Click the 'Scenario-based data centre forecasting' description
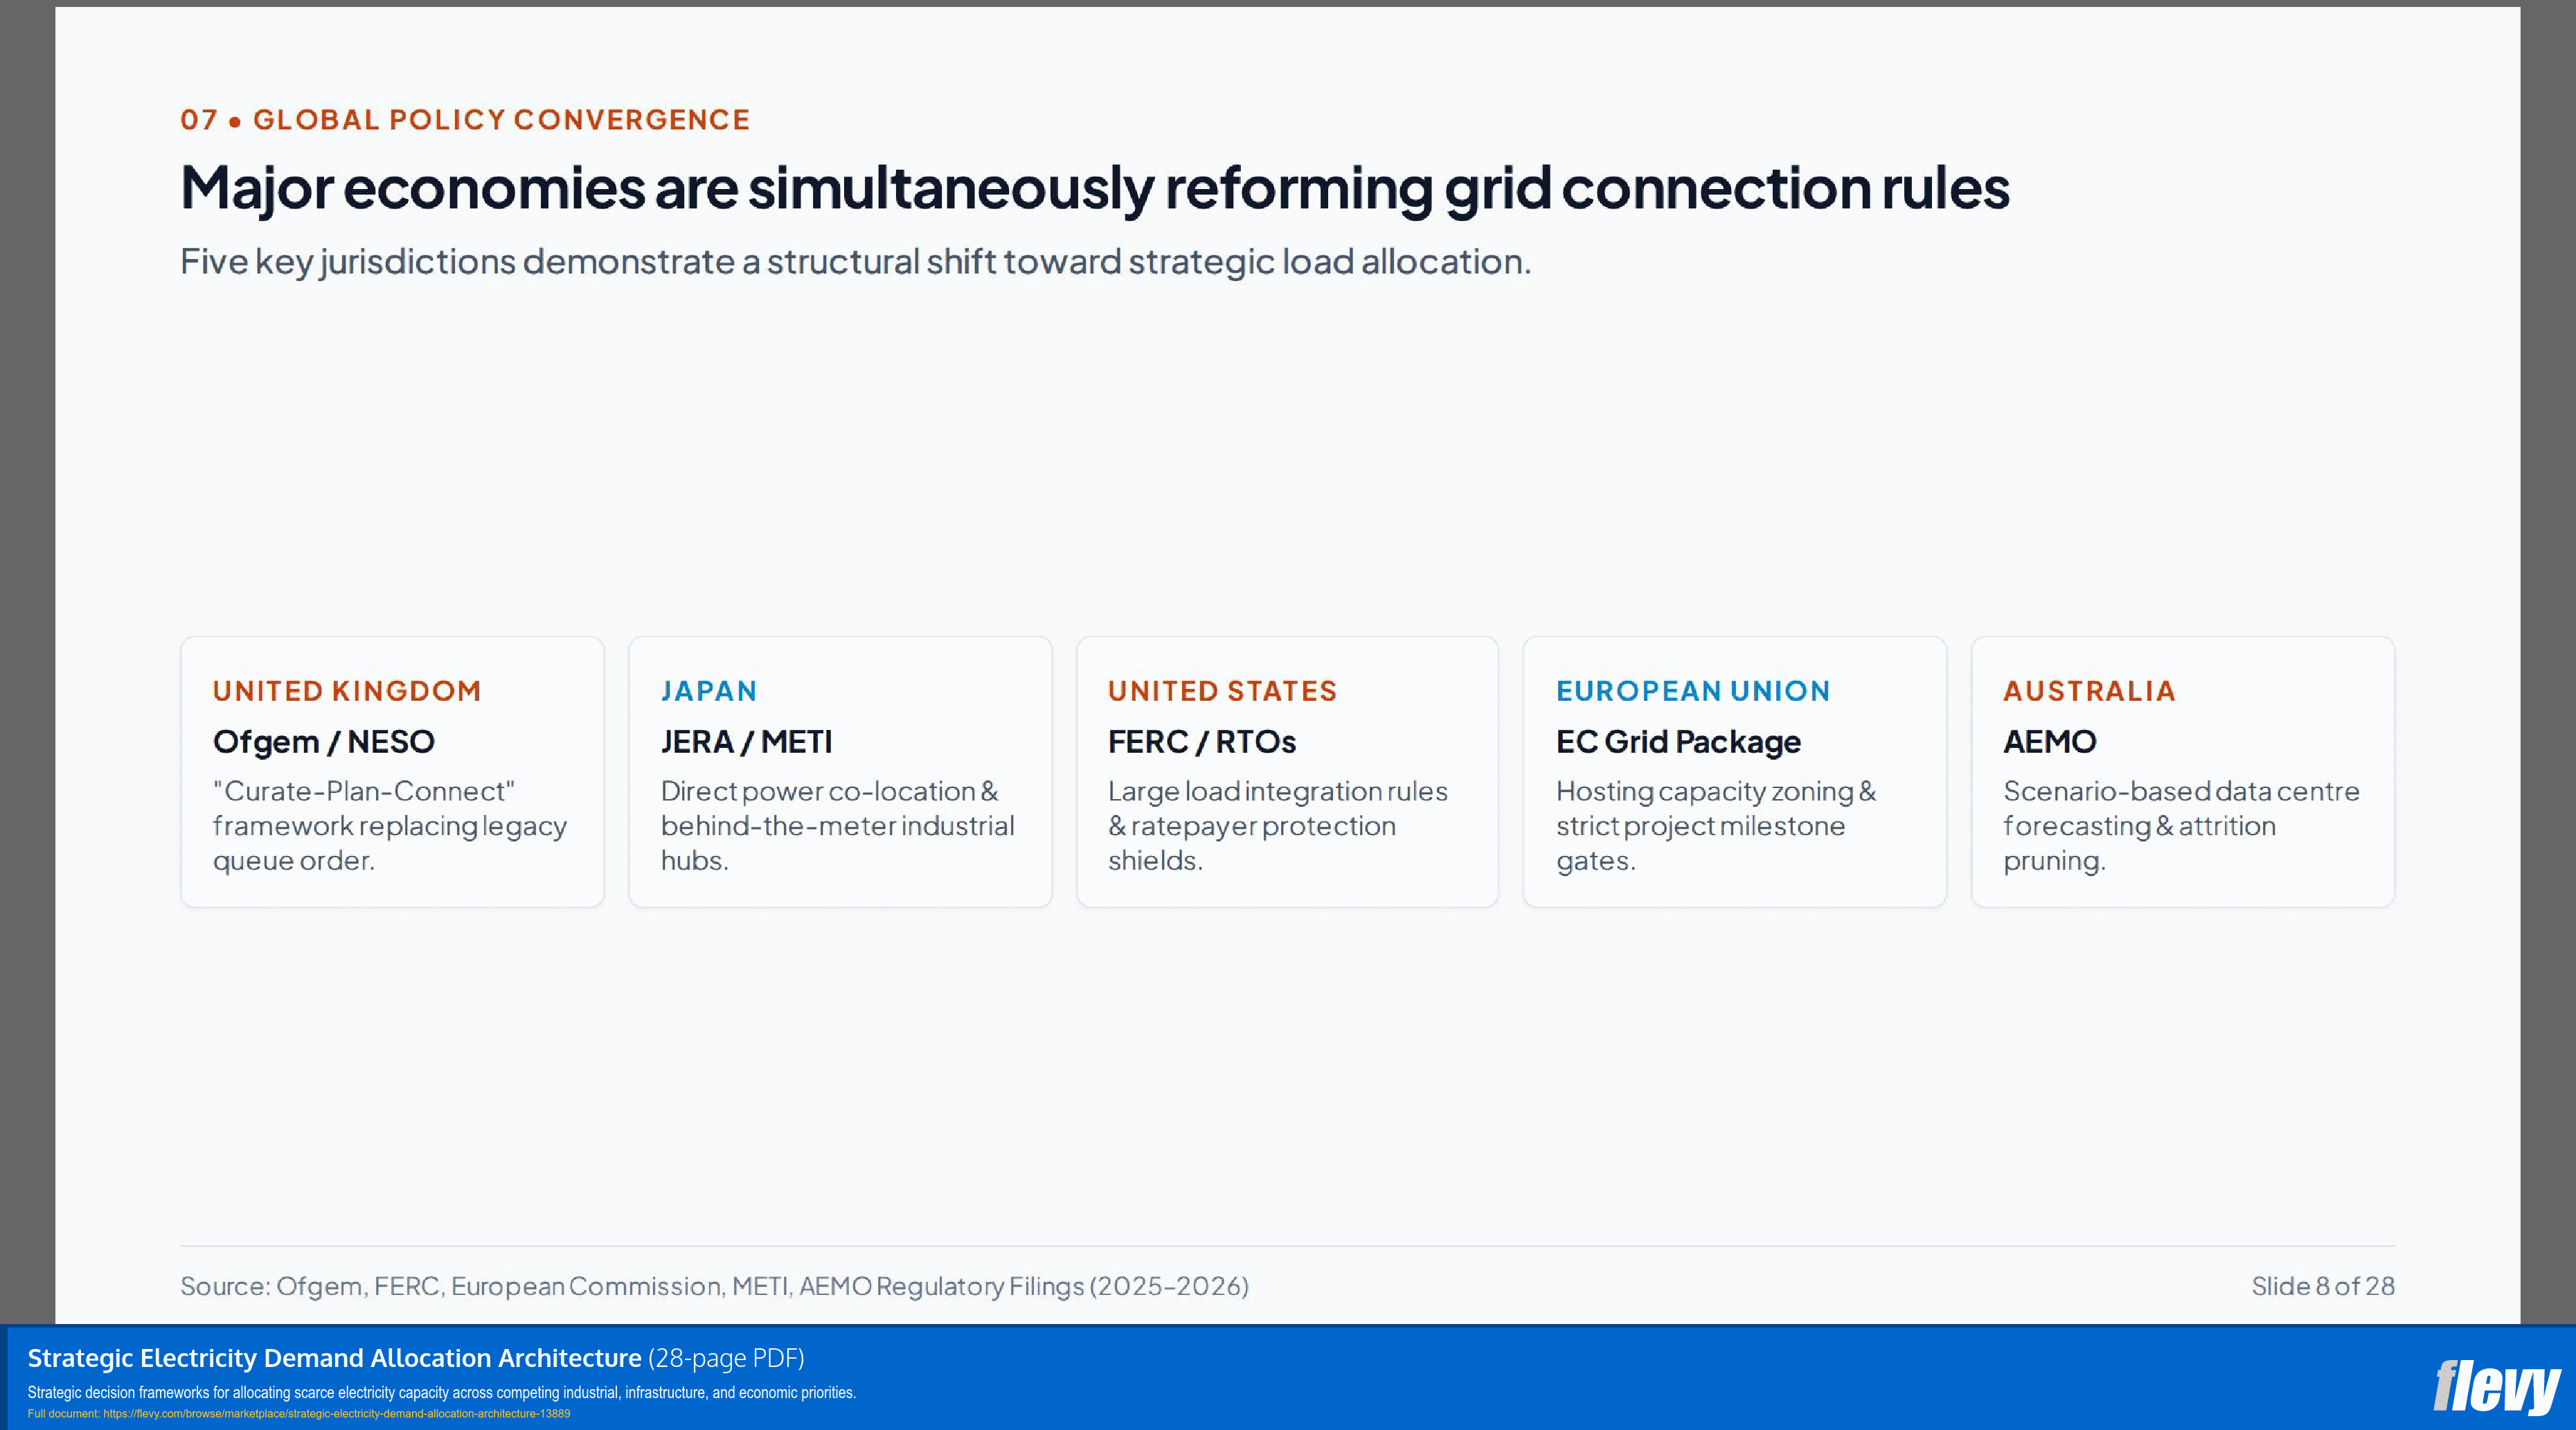This screenshot has height=1430, width=2576. point(2181,826)
